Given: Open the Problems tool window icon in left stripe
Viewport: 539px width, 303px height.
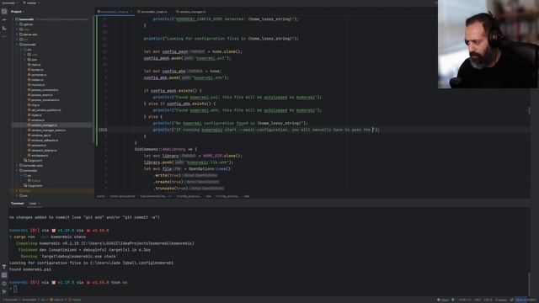Looking at the screenshot, I should tap(4, 284).
